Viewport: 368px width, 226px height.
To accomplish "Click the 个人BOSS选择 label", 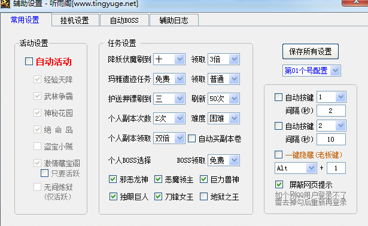I will (130, 160).
